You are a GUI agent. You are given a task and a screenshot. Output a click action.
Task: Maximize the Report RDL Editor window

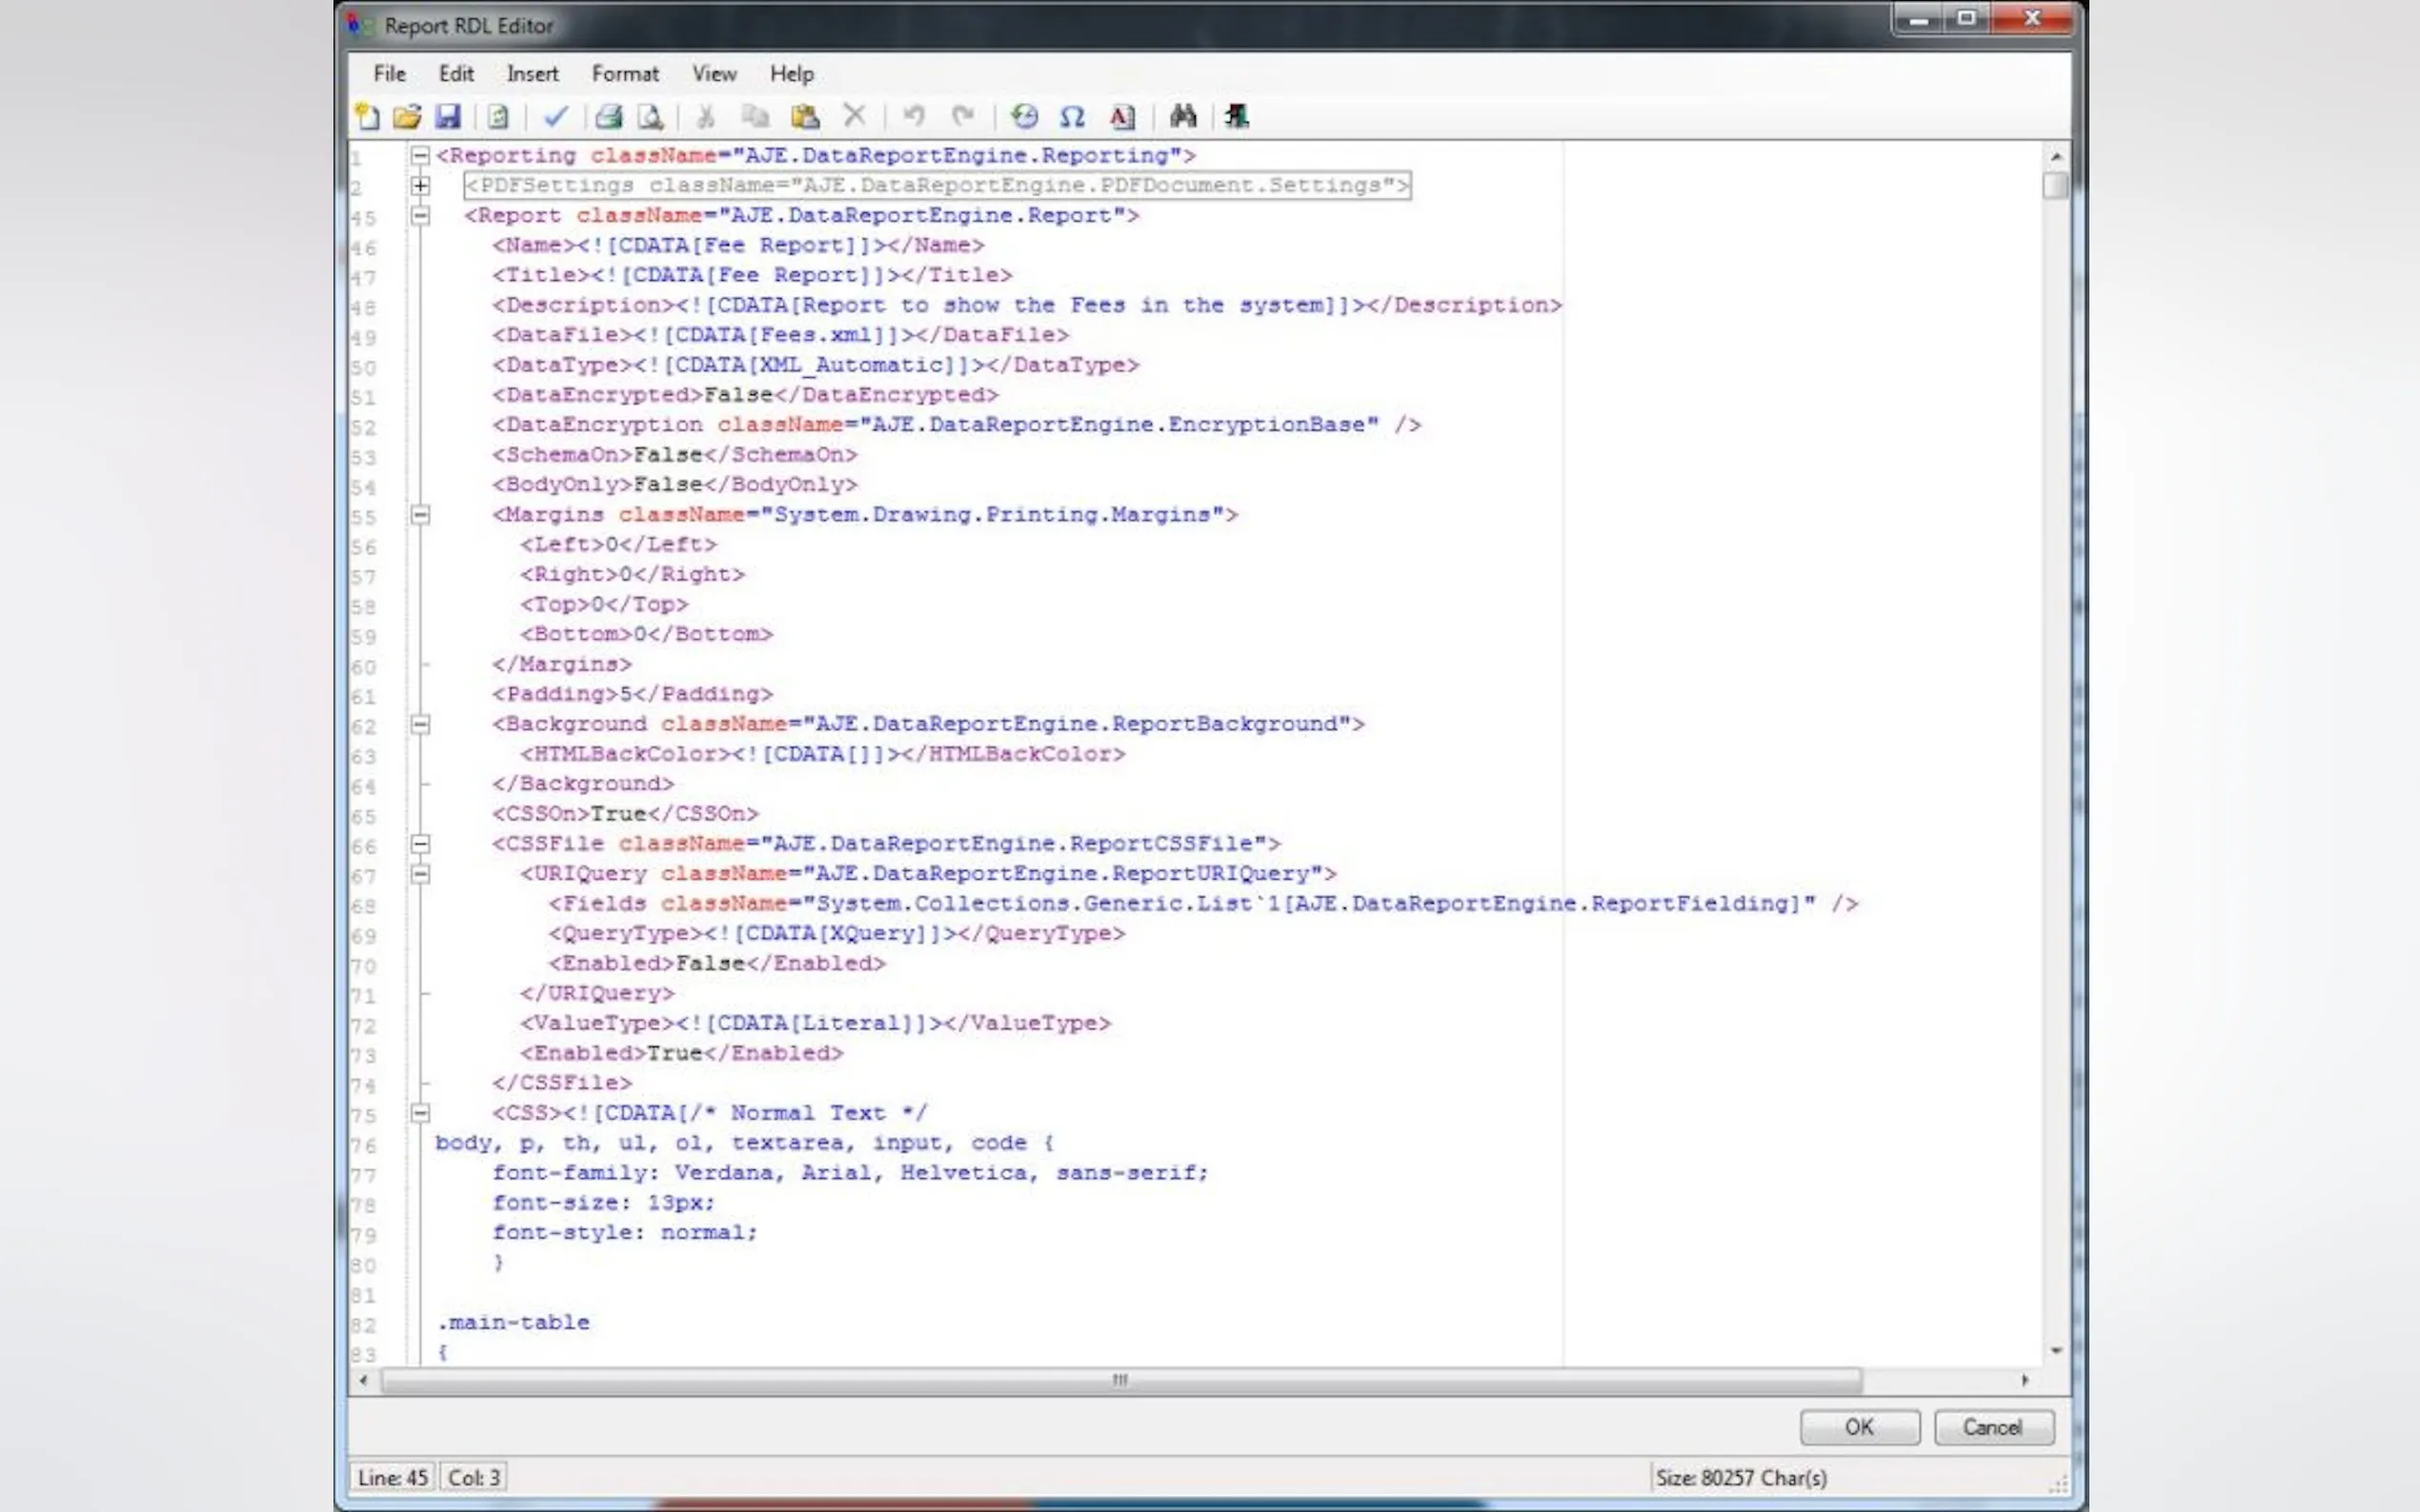1966,19
